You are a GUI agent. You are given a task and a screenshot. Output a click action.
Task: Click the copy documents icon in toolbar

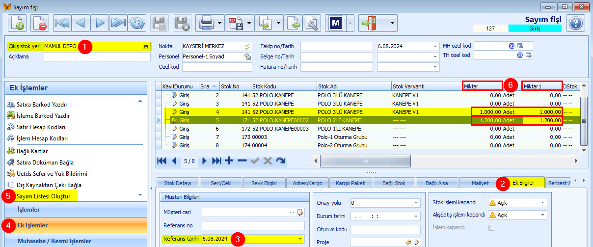[x=266, y=23]
